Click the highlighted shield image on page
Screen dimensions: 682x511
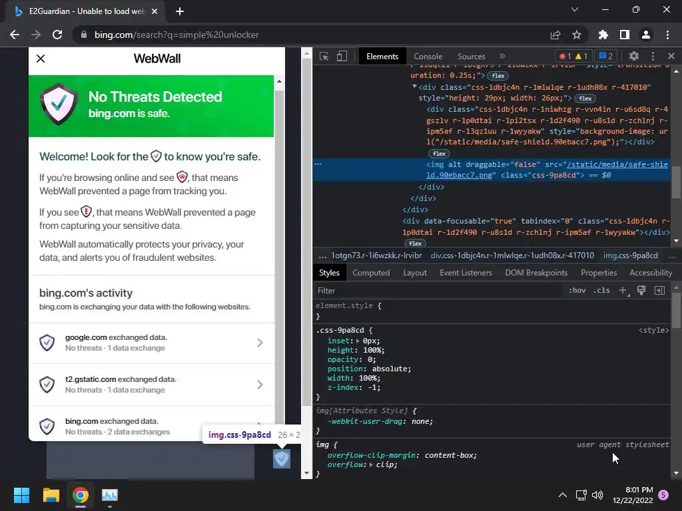[x=282, y=459]
